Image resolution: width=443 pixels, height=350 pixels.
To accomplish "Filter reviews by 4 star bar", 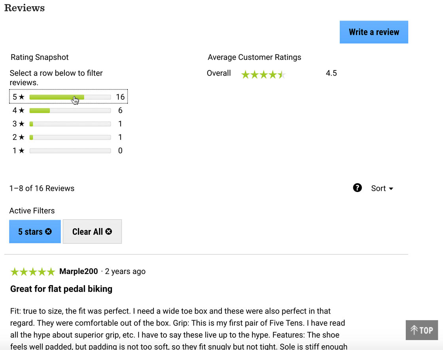I will pos(70,110).
